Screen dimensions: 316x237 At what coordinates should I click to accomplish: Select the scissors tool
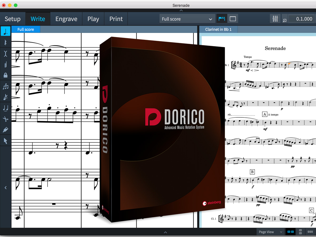pos(6,119)
